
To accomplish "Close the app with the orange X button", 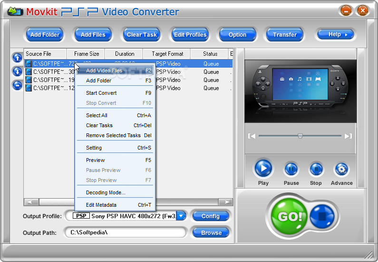I will click(362, 10).
